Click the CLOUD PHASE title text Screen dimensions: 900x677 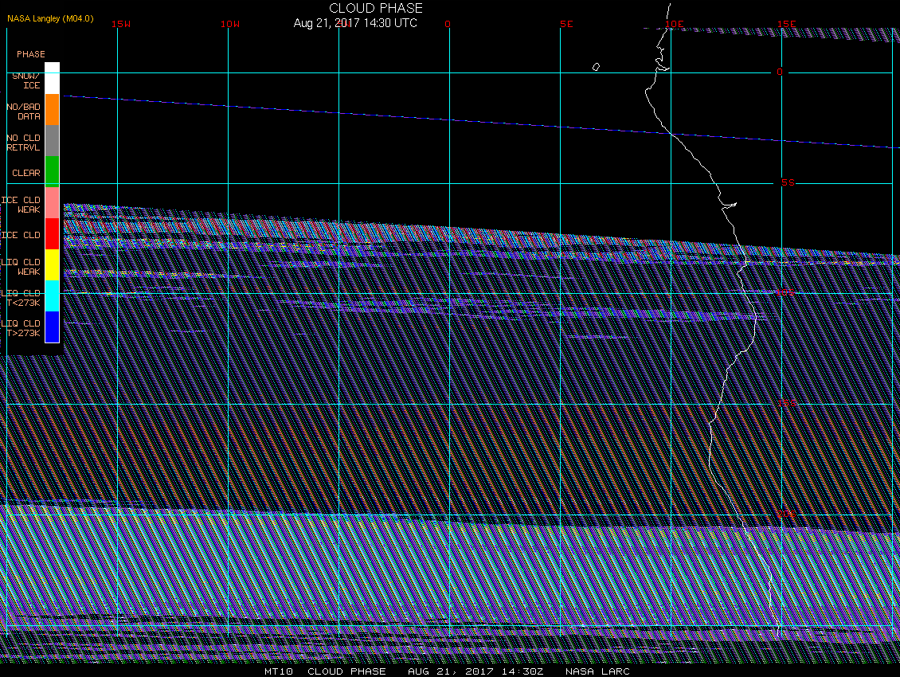376,8
